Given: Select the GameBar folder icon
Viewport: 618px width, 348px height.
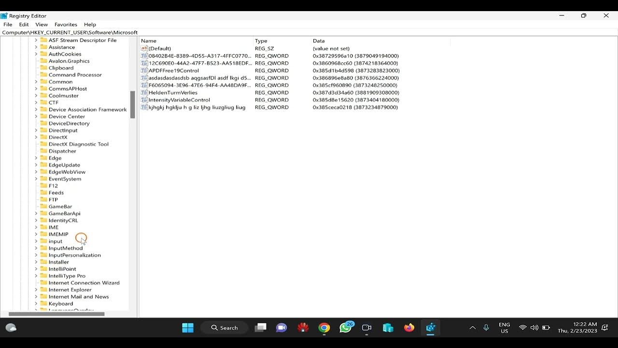Looking at the screenshot, I should (43, 206).
